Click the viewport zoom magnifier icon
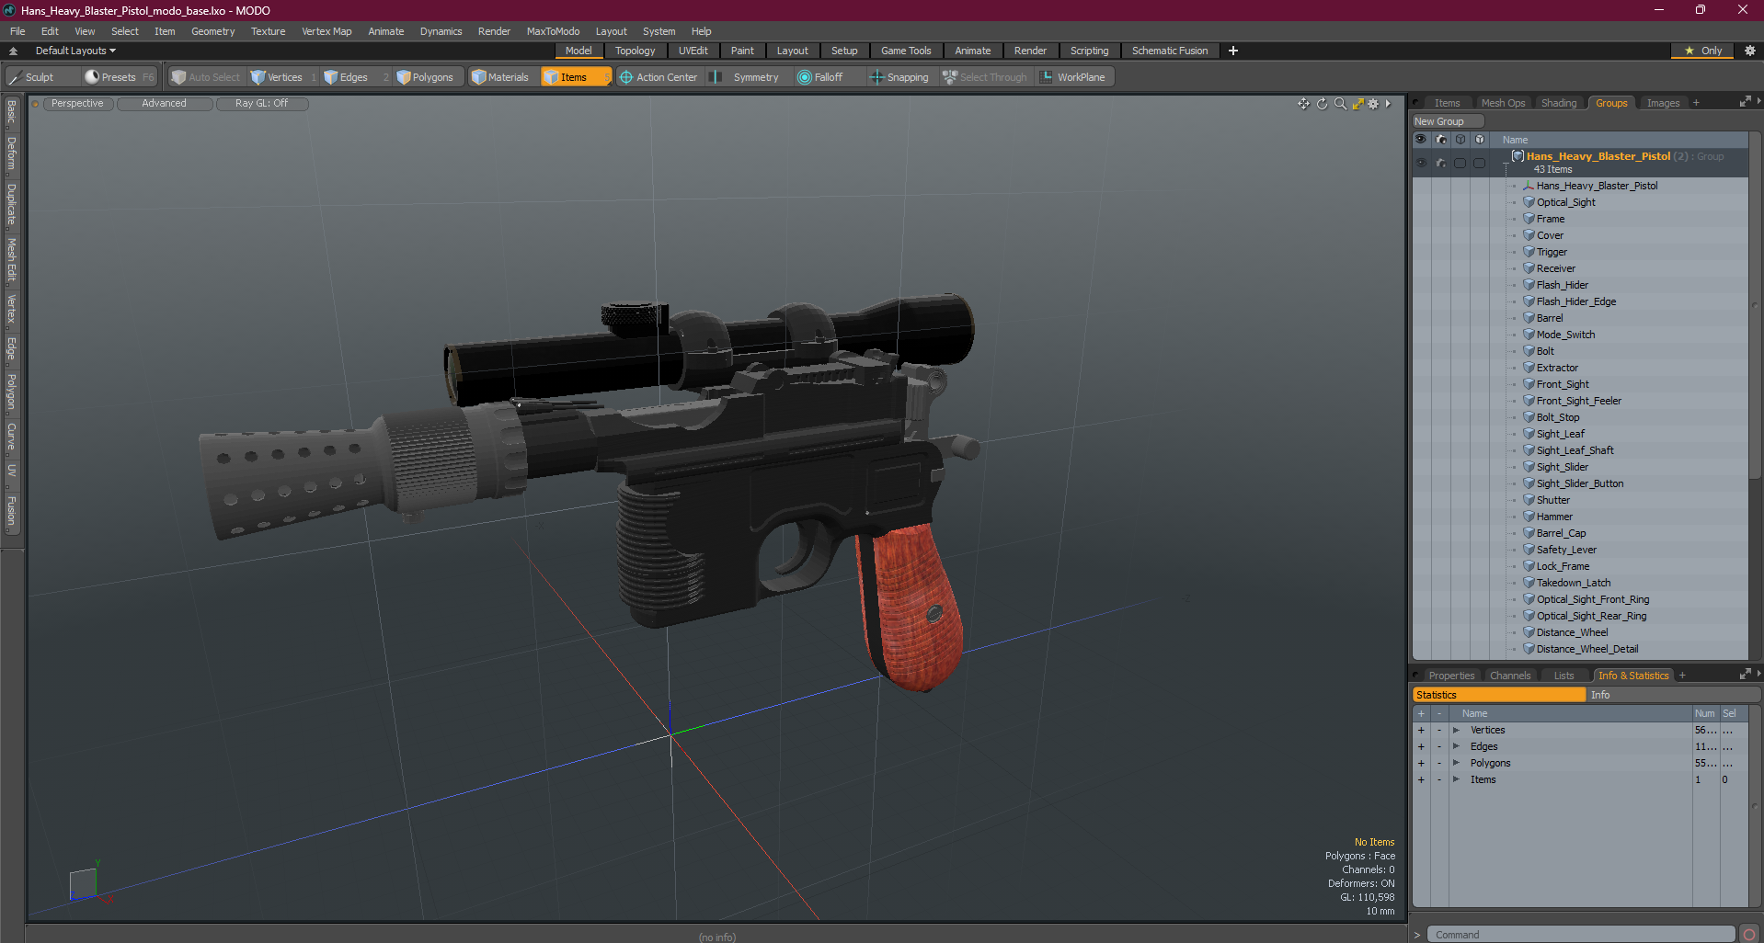 1340,104
